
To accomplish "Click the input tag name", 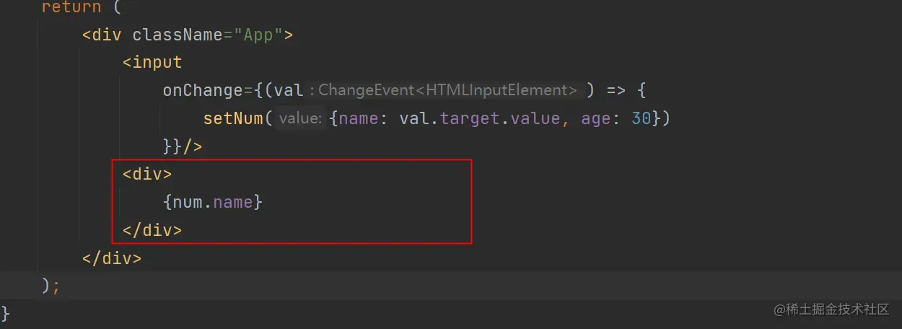I will (157, 62).
